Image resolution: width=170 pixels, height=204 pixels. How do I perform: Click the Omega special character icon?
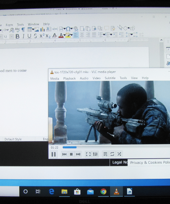pyautogui.click(x=68, y=29)
